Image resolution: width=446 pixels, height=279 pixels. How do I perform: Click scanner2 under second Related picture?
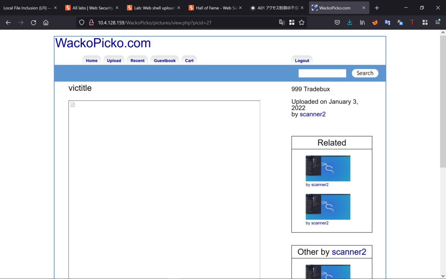[x=320, y=223]
